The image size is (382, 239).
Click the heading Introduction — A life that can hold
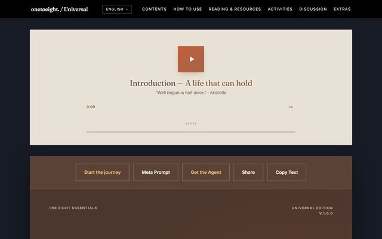(x=191, y=83)
